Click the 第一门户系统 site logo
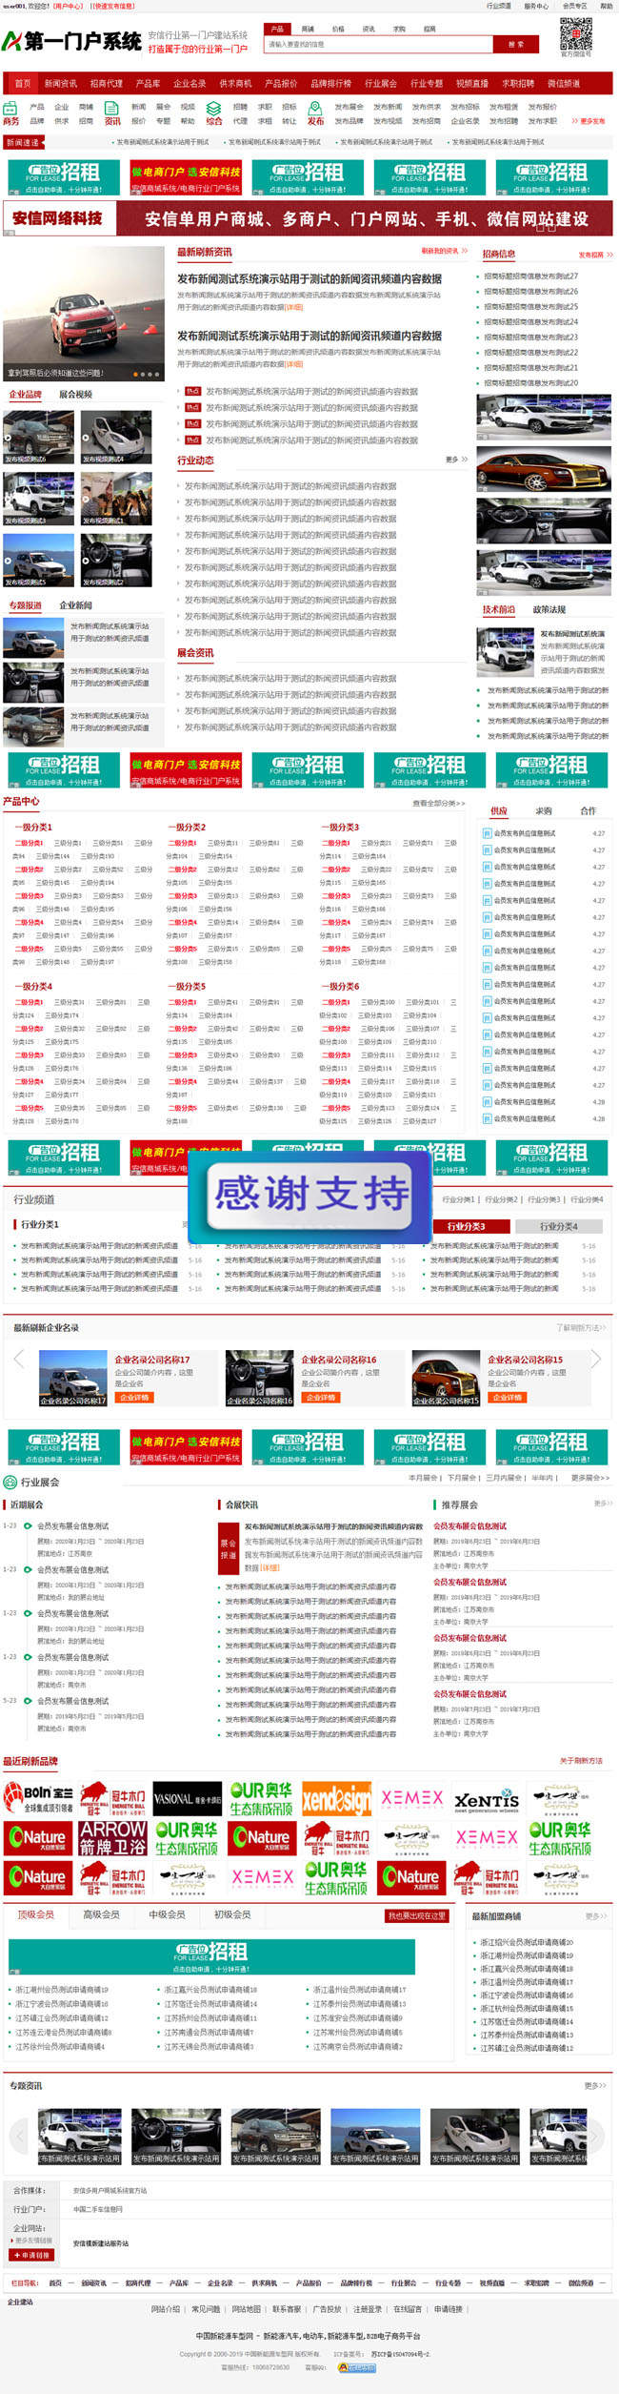619x2394 pixels. click(71, 41)
